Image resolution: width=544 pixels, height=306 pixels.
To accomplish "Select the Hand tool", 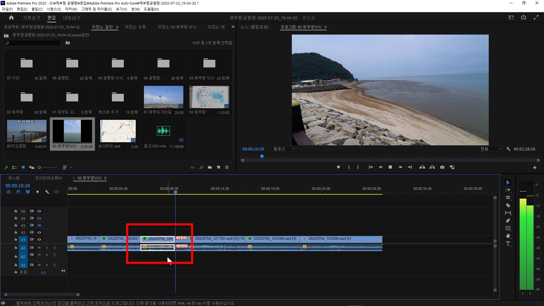I will pos(508,236).
